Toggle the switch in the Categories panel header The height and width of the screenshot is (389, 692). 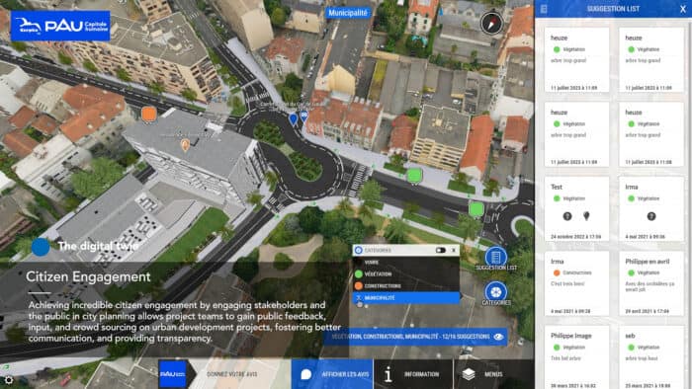tap(440, 250)
